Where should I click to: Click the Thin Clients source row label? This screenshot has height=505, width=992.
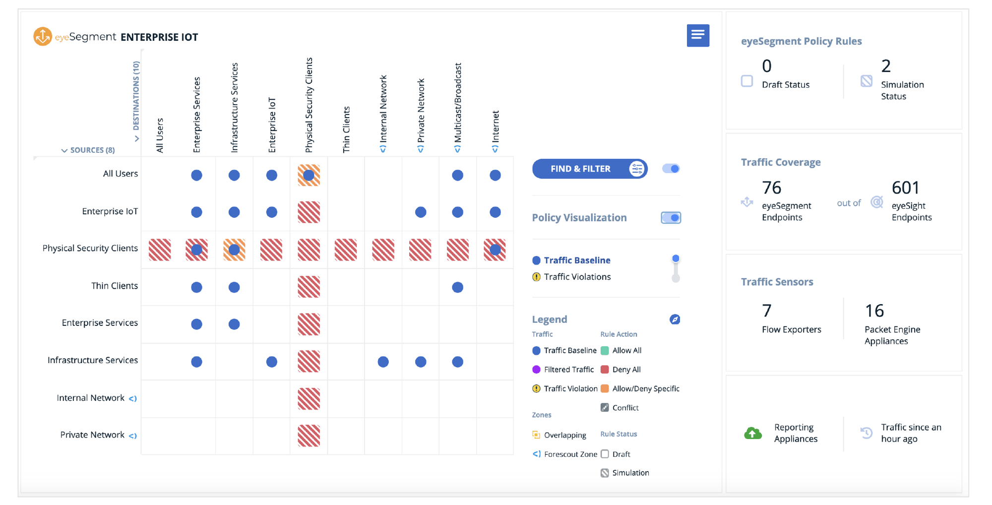(114, 286)
